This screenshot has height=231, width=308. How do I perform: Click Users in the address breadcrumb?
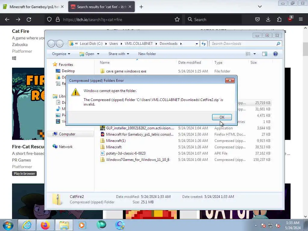click(113, 44)
